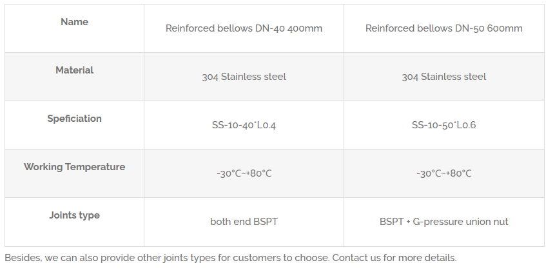Click the both end BSPT cell

coord(244,222)
